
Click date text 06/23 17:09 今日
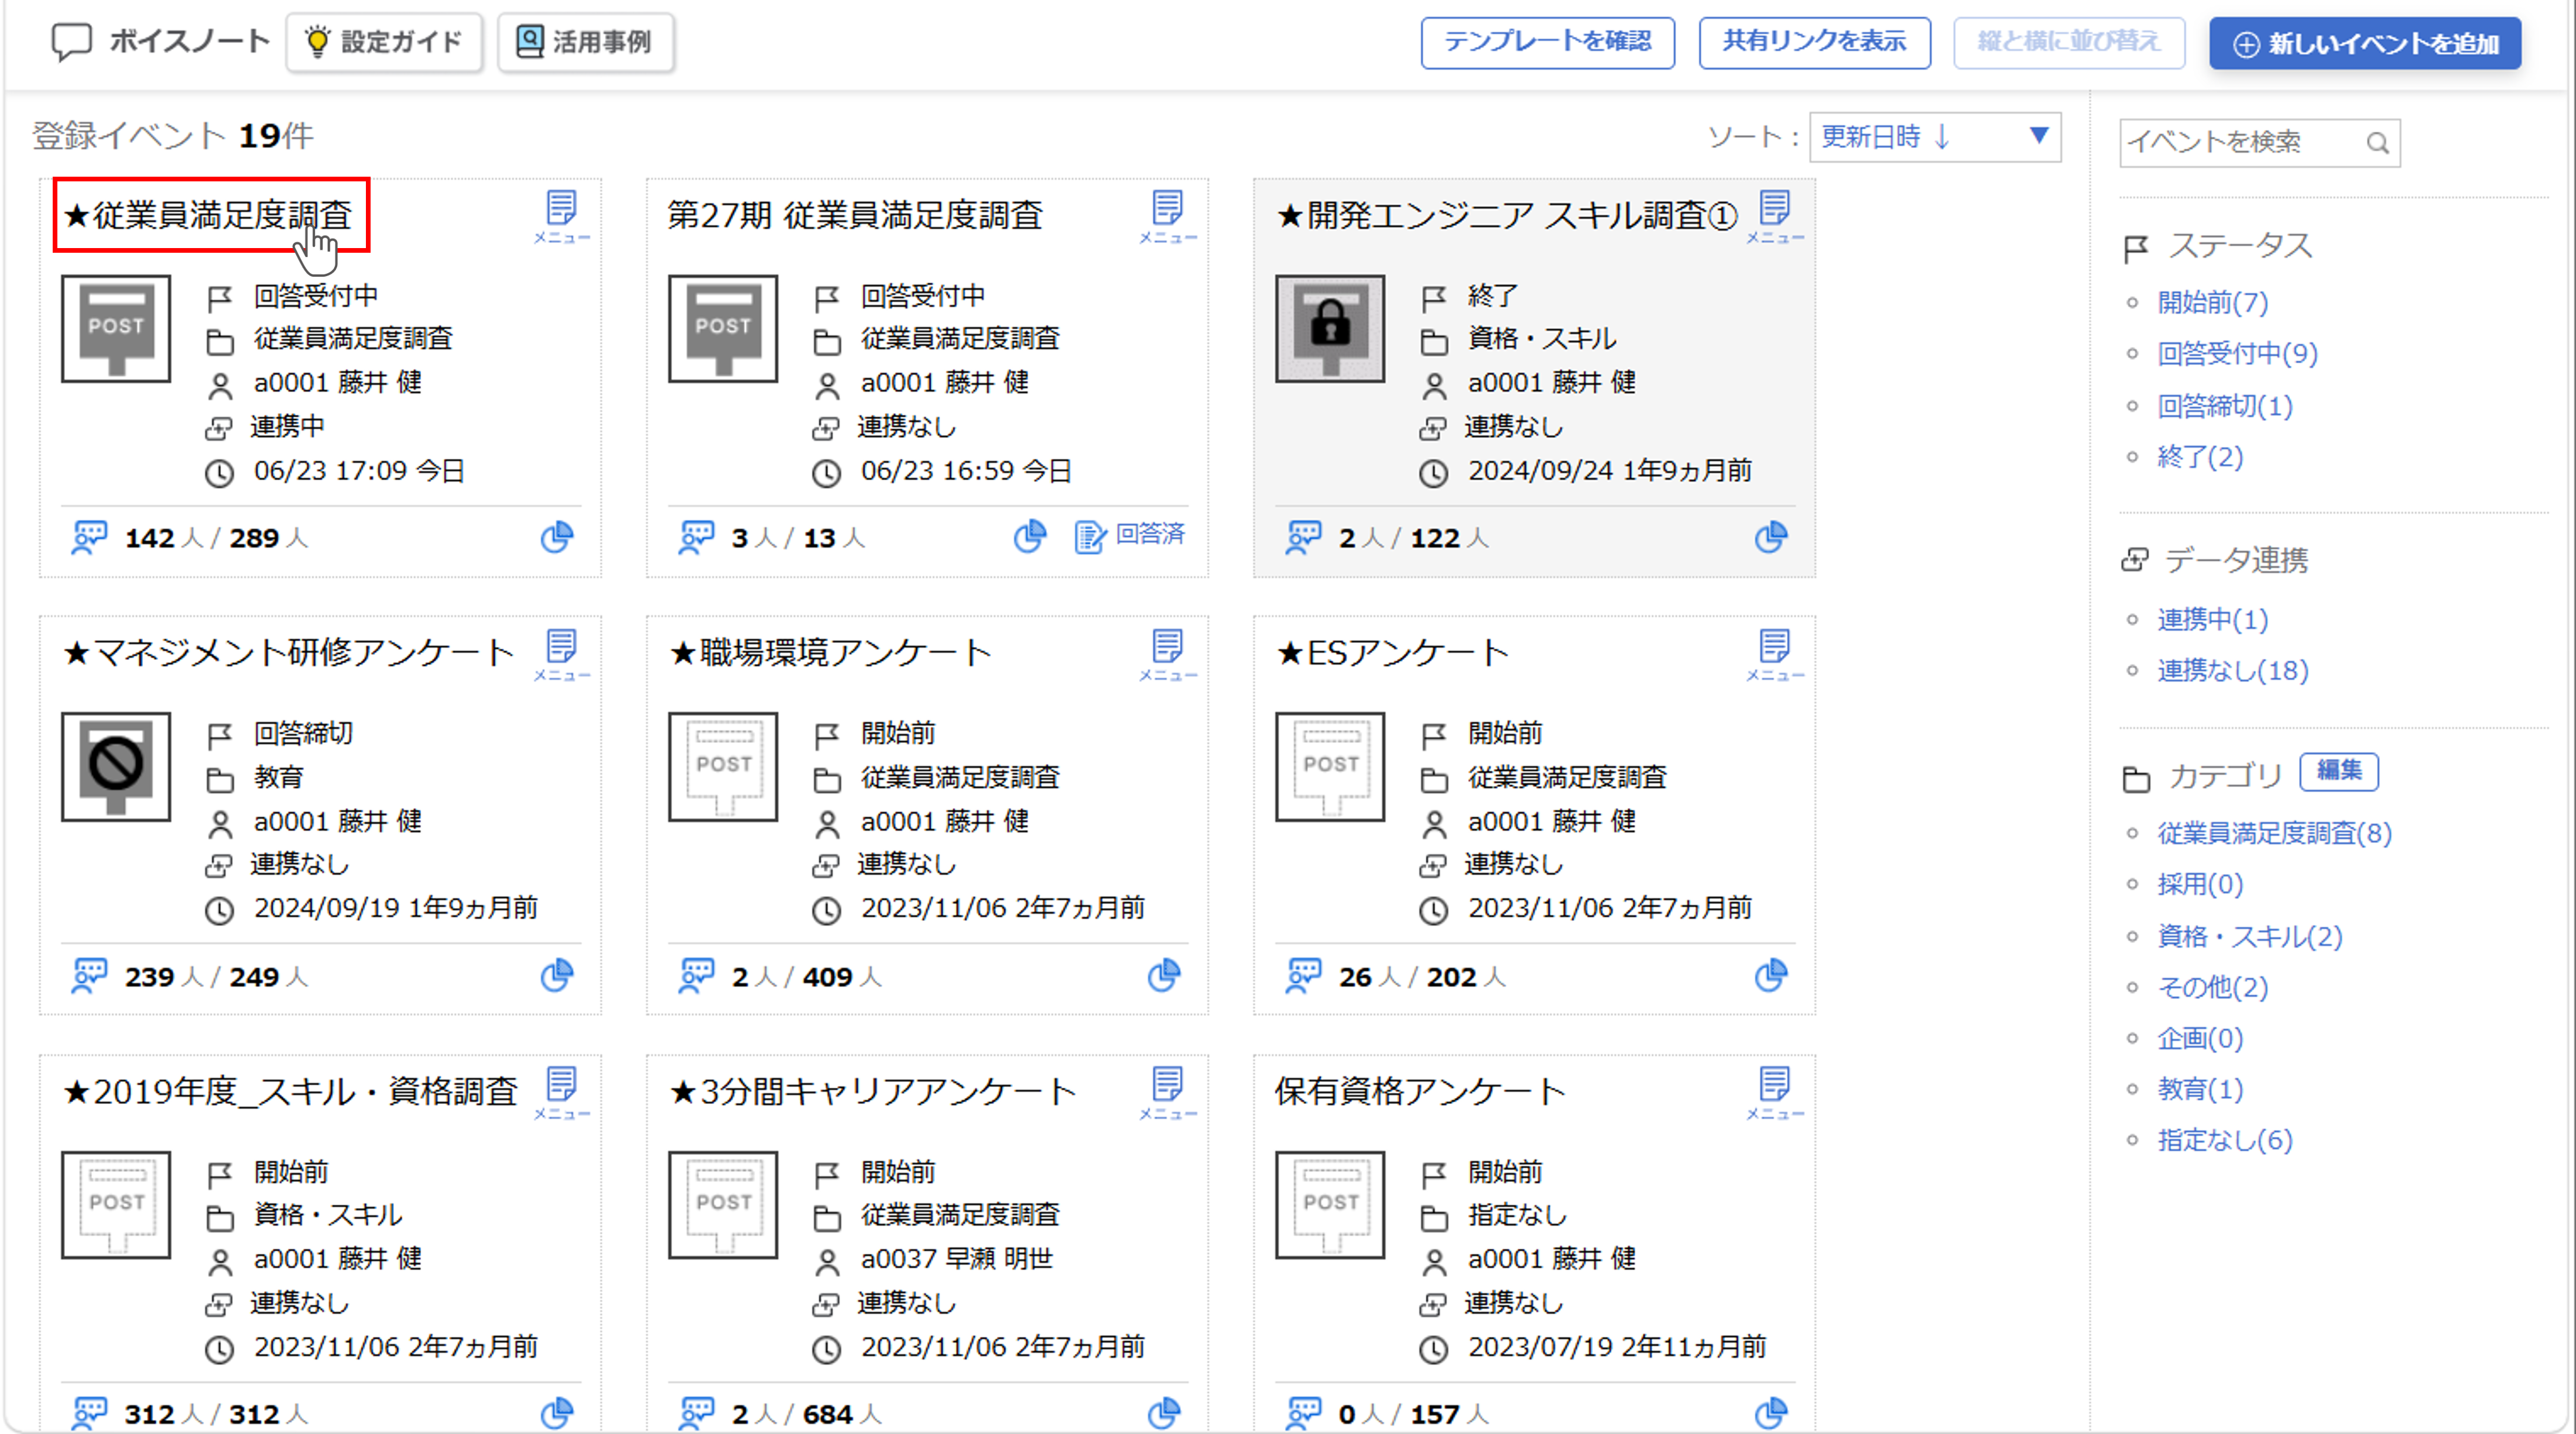click(x=359, y=470)
